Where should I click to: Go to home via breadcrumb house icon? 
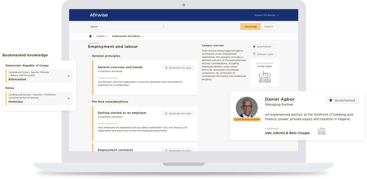coord(91,36)
